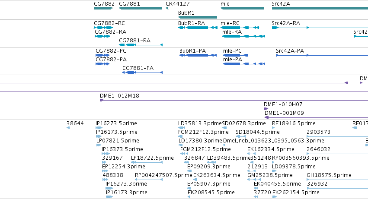Select the teal BubR1 gene bar
The height and width of the screenshot is (199, 368).
[x=198, y=17]
